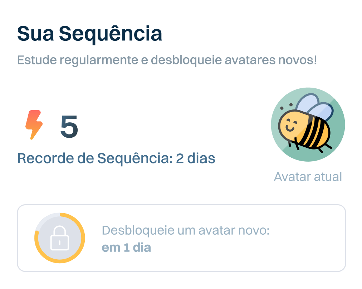Click "Desbloqueie um avatar novo:" text
362x289 pixels.
click(185, 231)
